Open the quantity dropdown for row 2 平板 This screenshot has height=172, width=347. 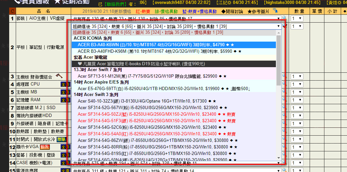click(297, 26)
